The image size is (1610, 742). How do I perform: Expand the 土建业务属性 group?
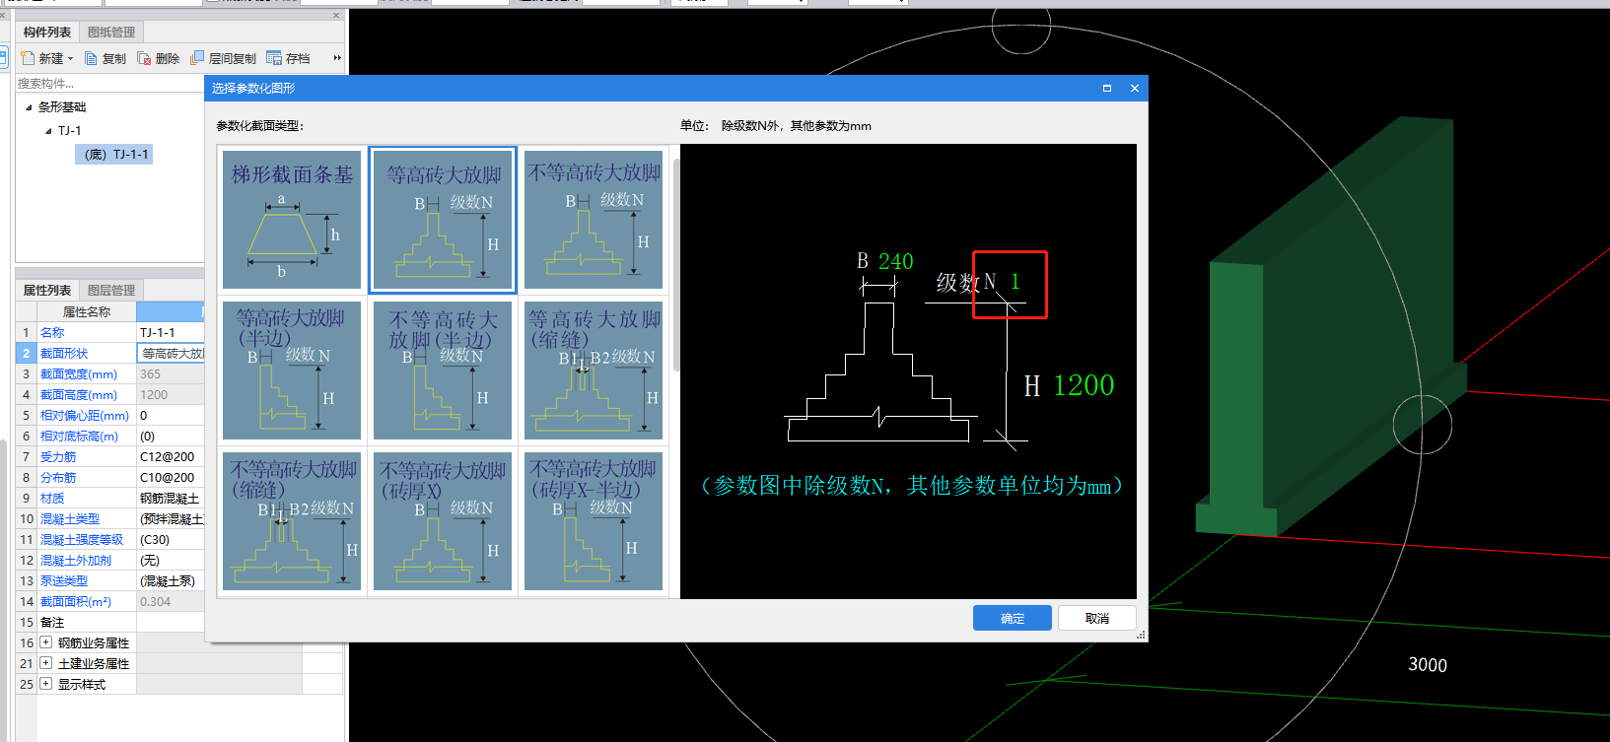pyautogui.click(x=45, y=663)
